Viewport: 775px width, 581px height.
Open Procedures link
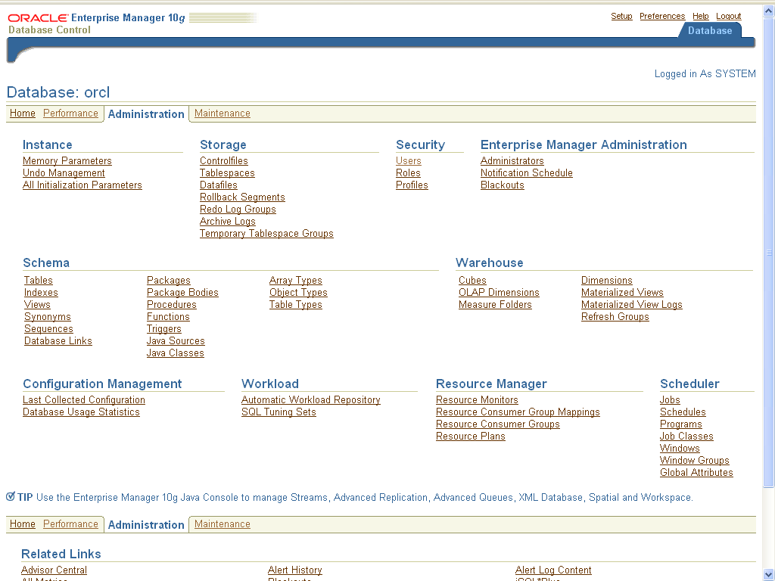(172, 304)
